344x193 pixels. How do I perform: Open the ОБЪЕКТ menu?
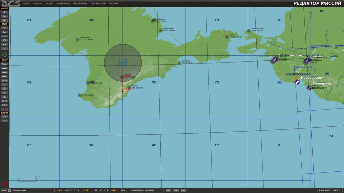38,3
